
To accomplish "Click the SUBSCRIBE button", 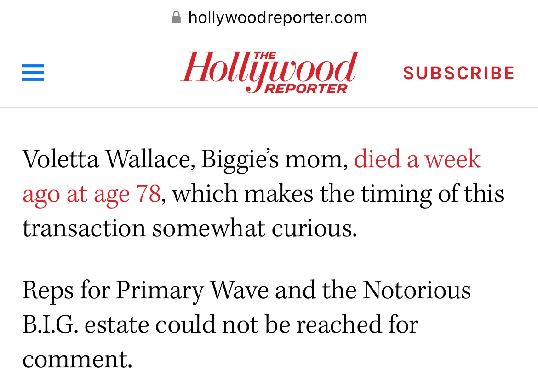I will tap(459, 73).
